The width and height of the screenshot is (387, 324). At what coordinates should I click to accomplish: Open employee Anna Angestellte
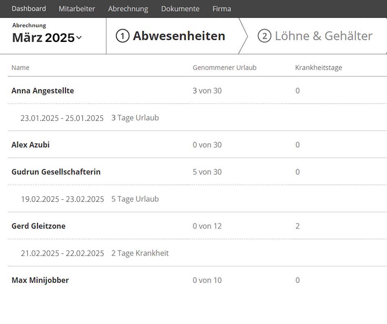tap(43, 91)
